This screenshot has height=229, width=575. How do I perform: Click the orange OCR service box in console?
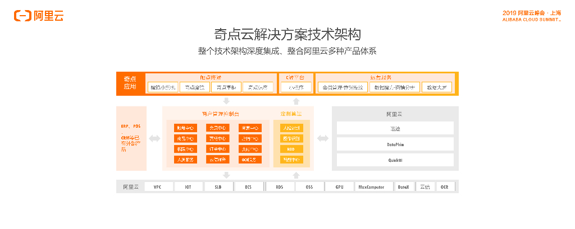click(x=250, y=160)
